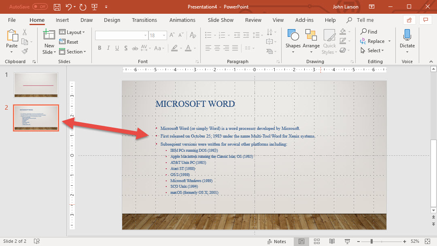Image resolution: width=437 pixels, height=246 pixels.
Task: Open Reading View from status bar
Action: coord(332,242)
